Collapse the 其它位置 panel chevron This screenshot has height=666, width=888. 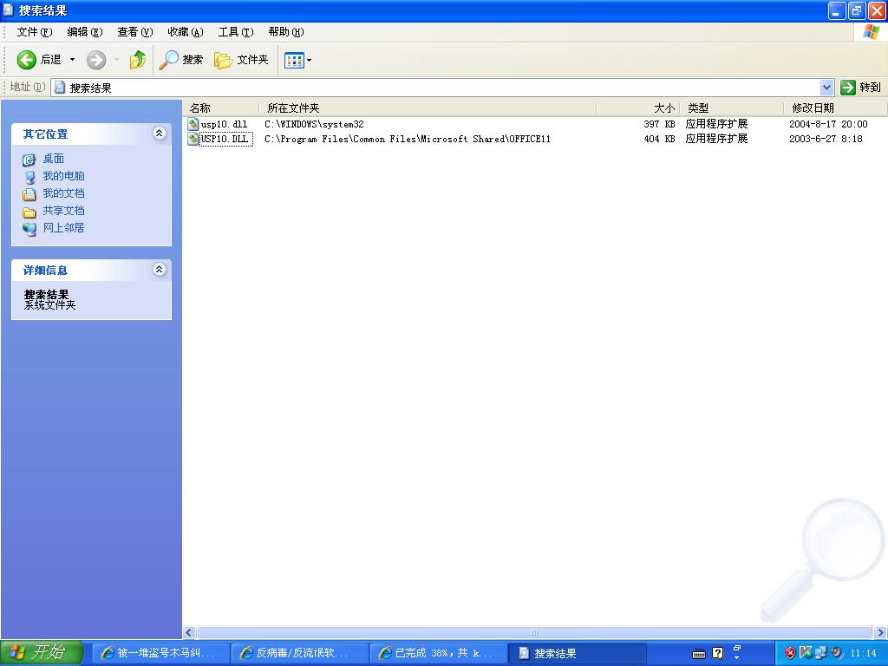(160, 133)
